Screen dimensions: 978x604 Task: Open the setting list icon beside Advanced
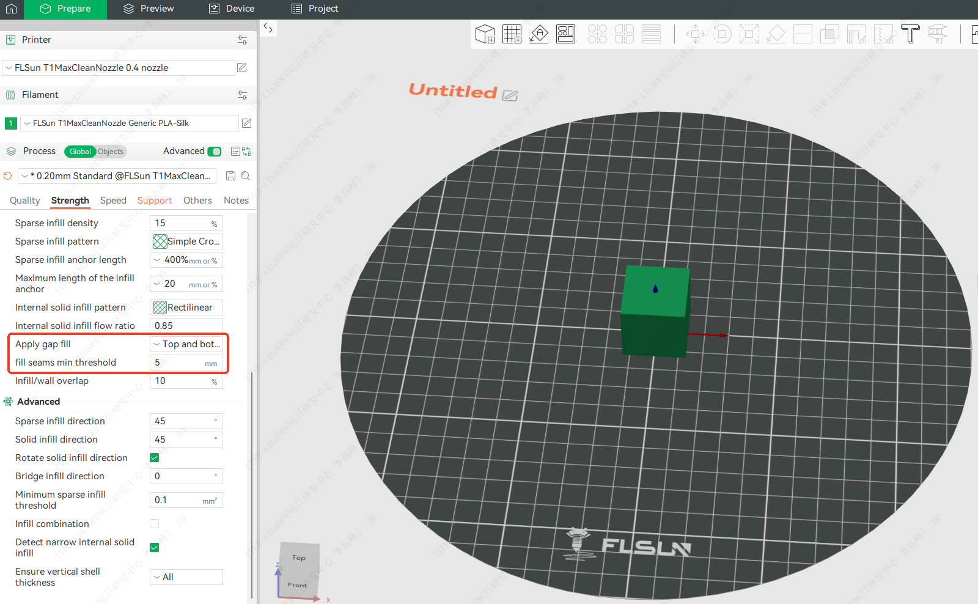pyautogui.click(x=235, y=152)
